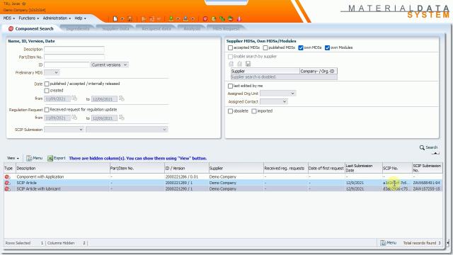This screenshot has height=255, width=453.
Task: Click into the ID input field
Action: click(67, 64)
